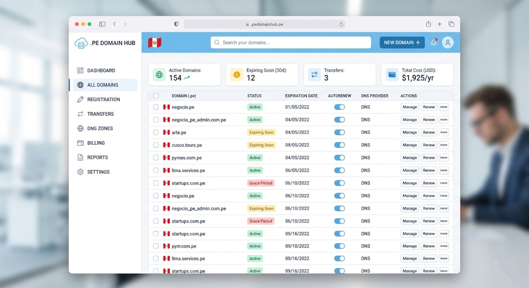Click the Expiring Soon badge on arte.pe
529x288 pixels.
point(261,132)
